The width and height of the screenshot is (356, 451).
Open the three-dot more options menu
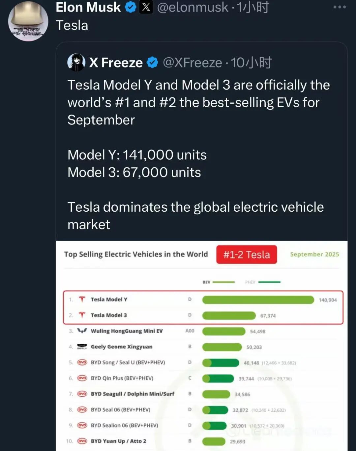click(340, 7)
